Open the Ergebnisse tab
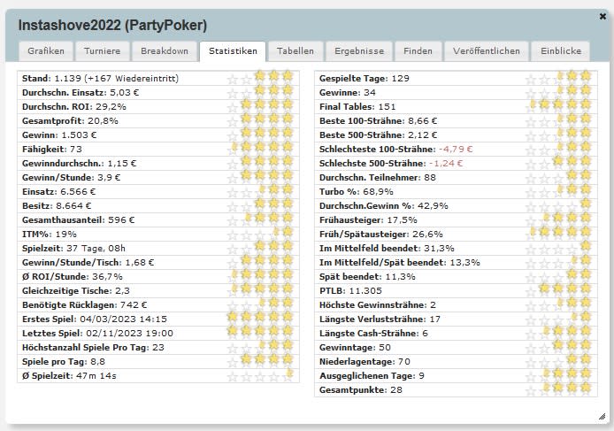Image resolution: width=614 pixels, height=431 pixels. point(359,51)
